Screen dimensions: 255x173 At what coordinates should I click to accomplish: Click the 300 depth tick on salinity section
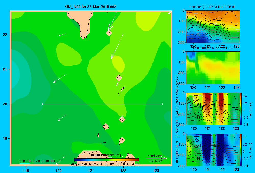point(182,84)
